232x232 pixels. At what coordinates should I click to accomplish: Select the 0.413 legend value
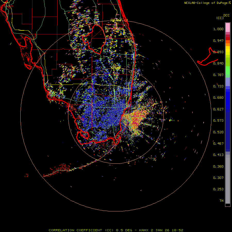point(218,155)
